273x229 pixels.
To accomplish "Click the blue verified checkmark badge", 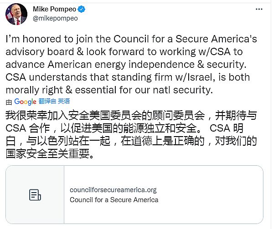I will coord(81,9).
